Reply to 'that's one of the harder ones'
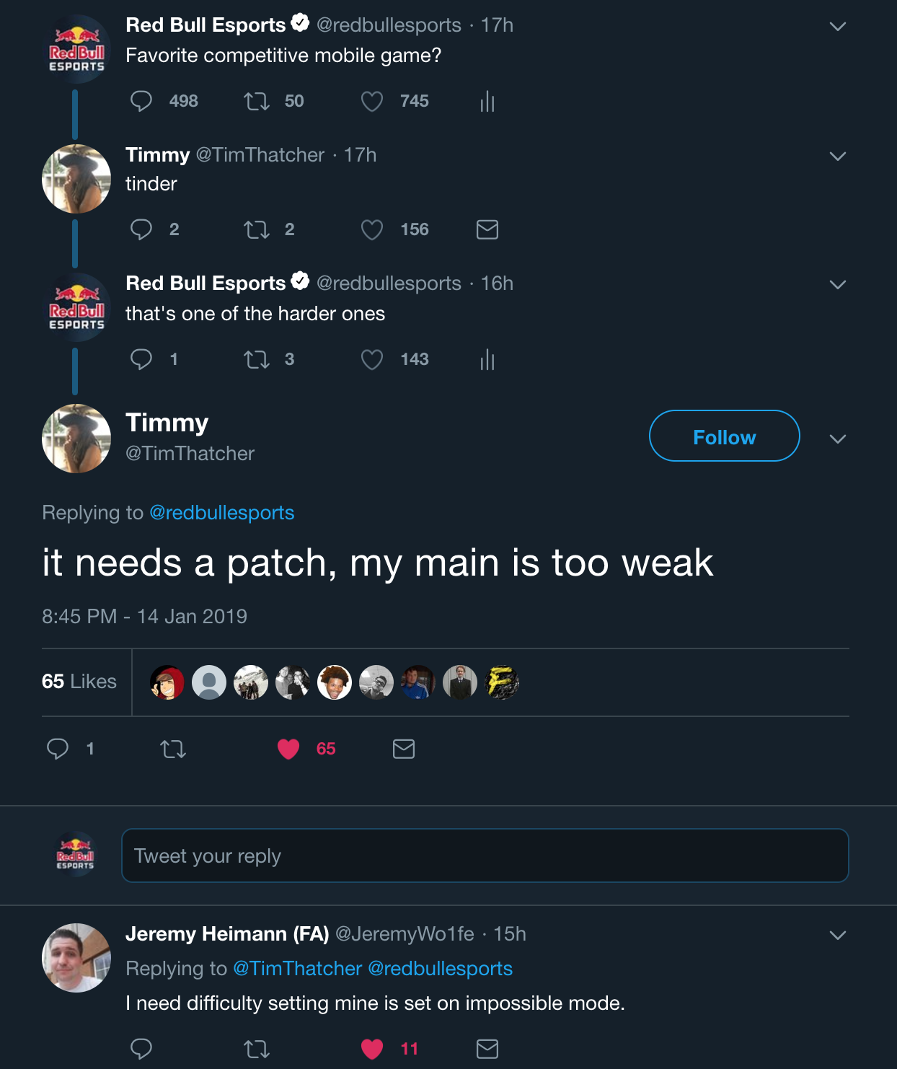 click(x=141, y=359)
